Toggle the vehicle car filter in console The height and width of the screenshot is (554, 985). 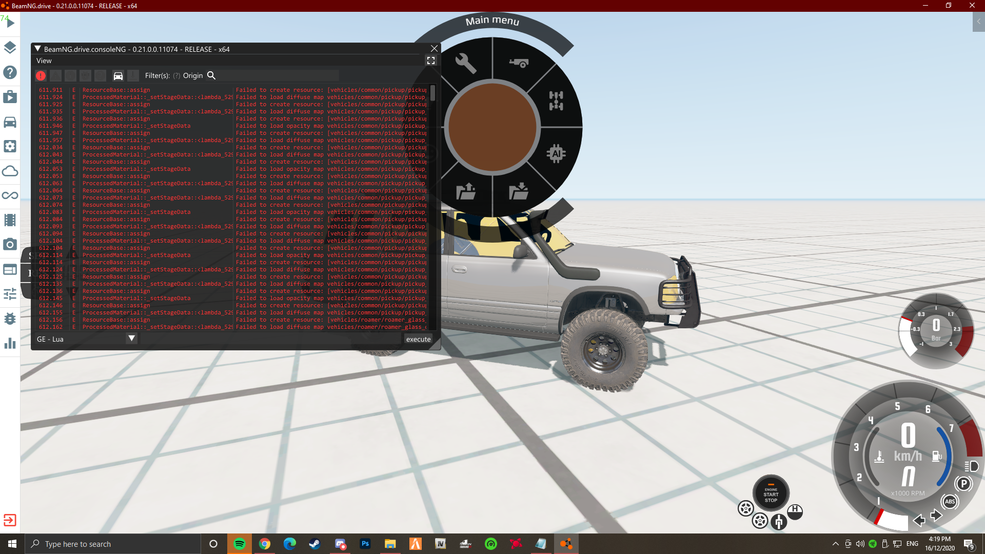pos(118,76)
